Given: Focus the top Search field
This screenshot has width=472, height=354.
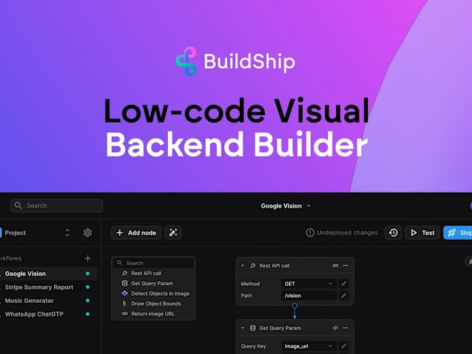Looking at the screenshot, I should click(56, 206).
